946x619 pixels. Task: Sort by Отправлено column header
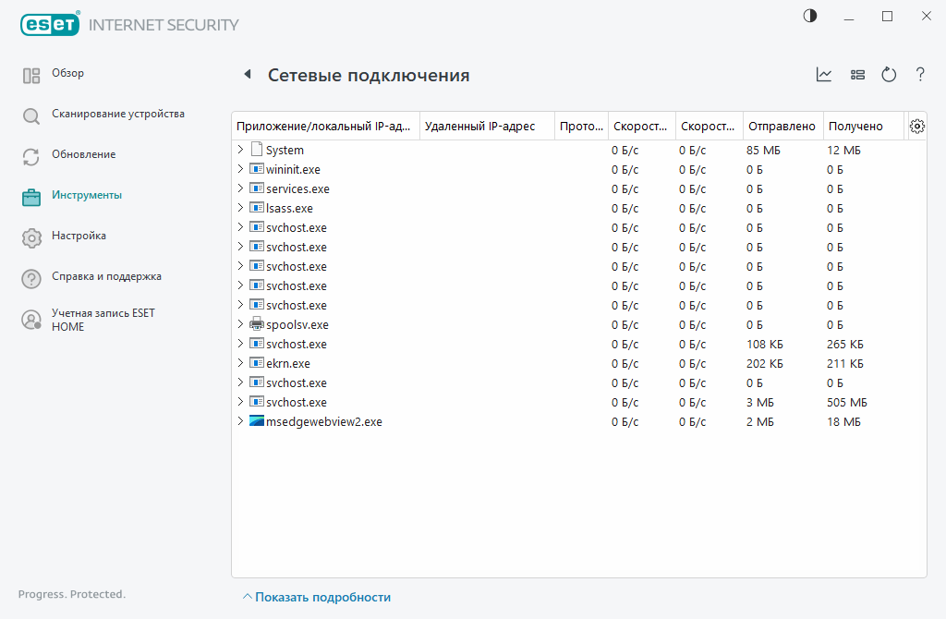pyautogui.click(x=783, y=126)
